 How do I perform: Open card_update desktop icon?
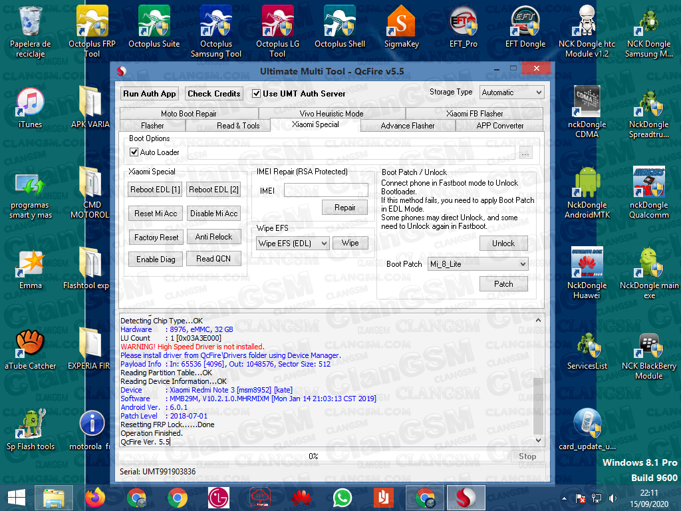pos(587,429)
